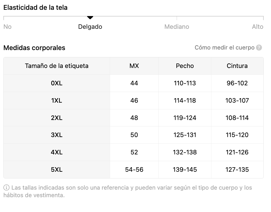Screen dimensions: 271x212
Task: Click the Alto elasticity label
Action: pyautogui.click(x=258, y=27)
